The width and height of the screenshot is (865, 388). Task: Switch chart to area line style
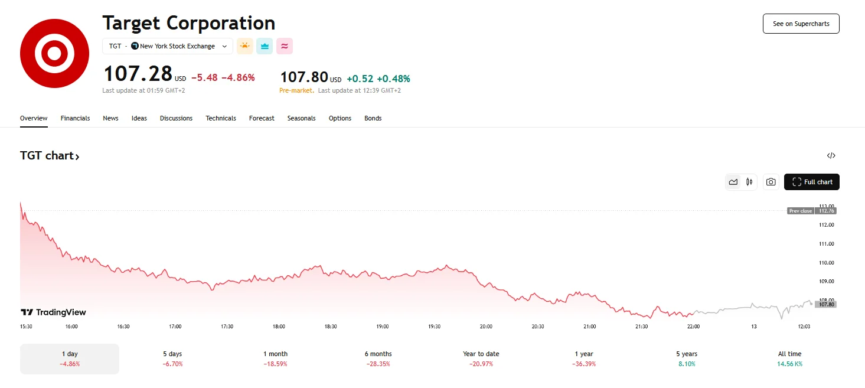[733, 182]
